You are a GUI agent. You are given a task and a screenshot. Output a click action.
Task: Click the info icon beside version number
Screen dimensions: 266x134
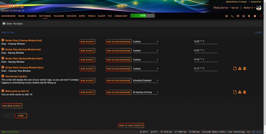click(x=23, y=11)
